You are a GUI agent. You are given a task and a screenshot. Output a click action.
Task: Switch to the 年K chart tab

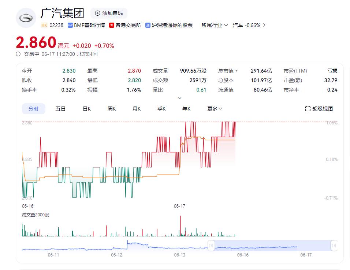point(186,109)
